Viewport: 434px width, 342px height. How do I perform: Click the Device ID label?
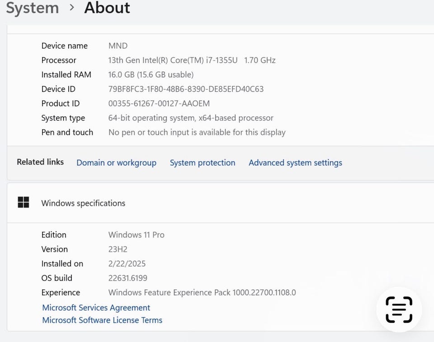coord(58,89)
